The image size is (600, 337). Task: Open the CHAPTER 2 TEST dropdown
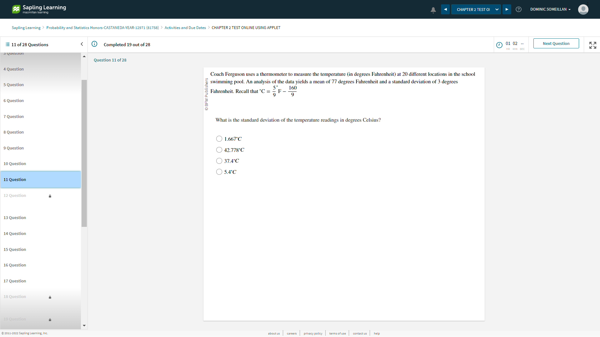point(476,9)
